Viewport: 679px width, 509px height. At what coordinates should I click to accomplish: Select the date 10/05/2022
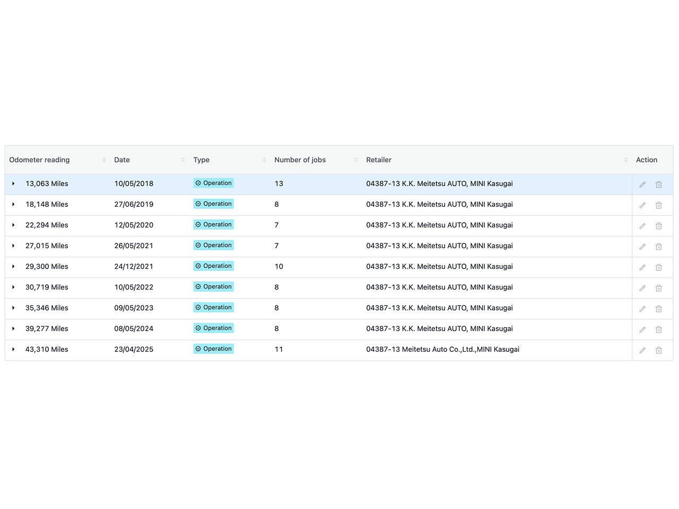coord(134,287)
